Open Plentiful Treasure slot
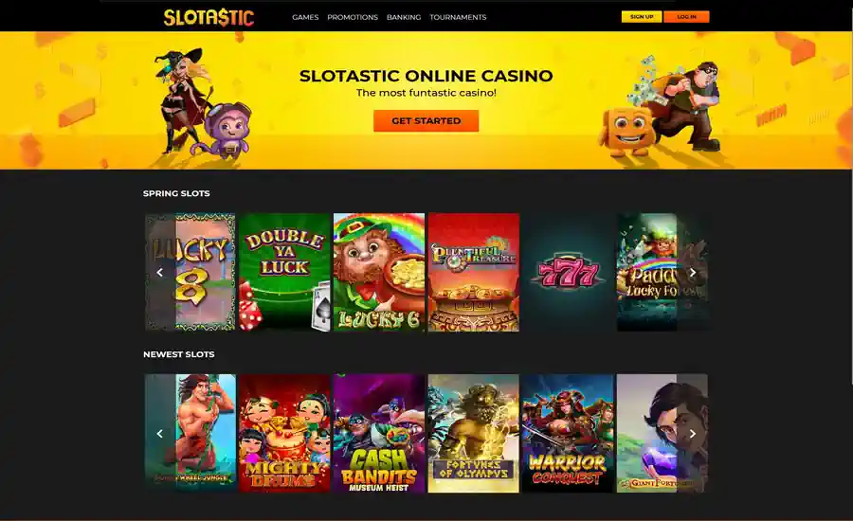 tap(474, 272)
